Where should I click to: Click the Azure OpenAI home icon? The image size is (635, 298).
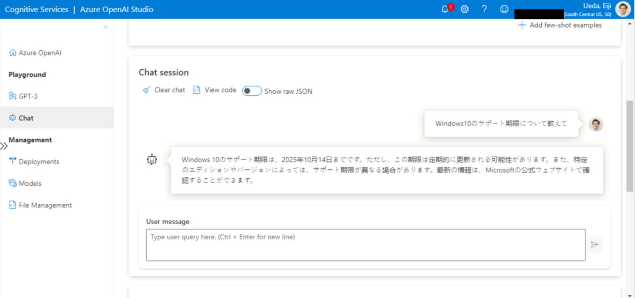coord(13,53)
